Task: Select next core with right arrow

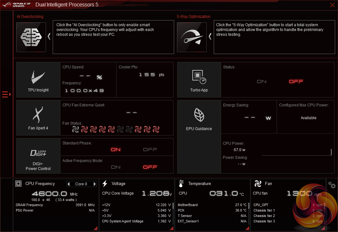Action: [x=95, y=184]
